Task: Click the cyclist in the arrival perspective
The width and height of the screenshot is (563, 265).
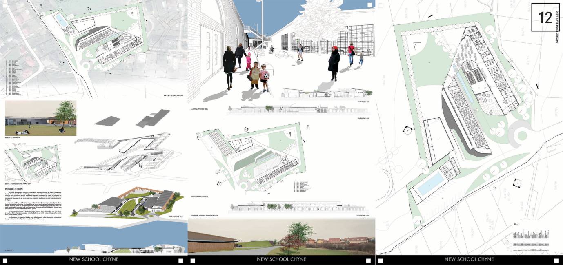Action: tap(271, 50)
